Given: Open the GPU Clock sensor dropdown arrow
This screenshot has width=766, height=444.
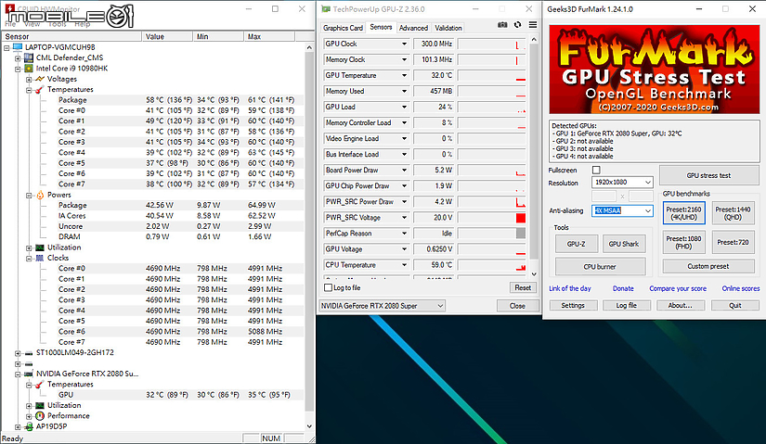Looking at the screenshot, I should pyautogui.click(x=404, y=44).
